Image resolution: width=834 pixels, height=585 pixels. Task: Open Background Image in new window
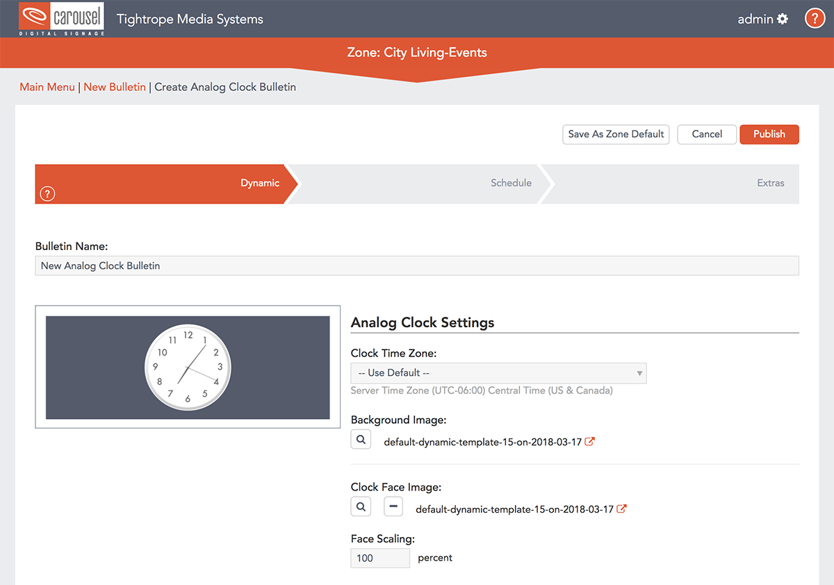tap(589, 440)
